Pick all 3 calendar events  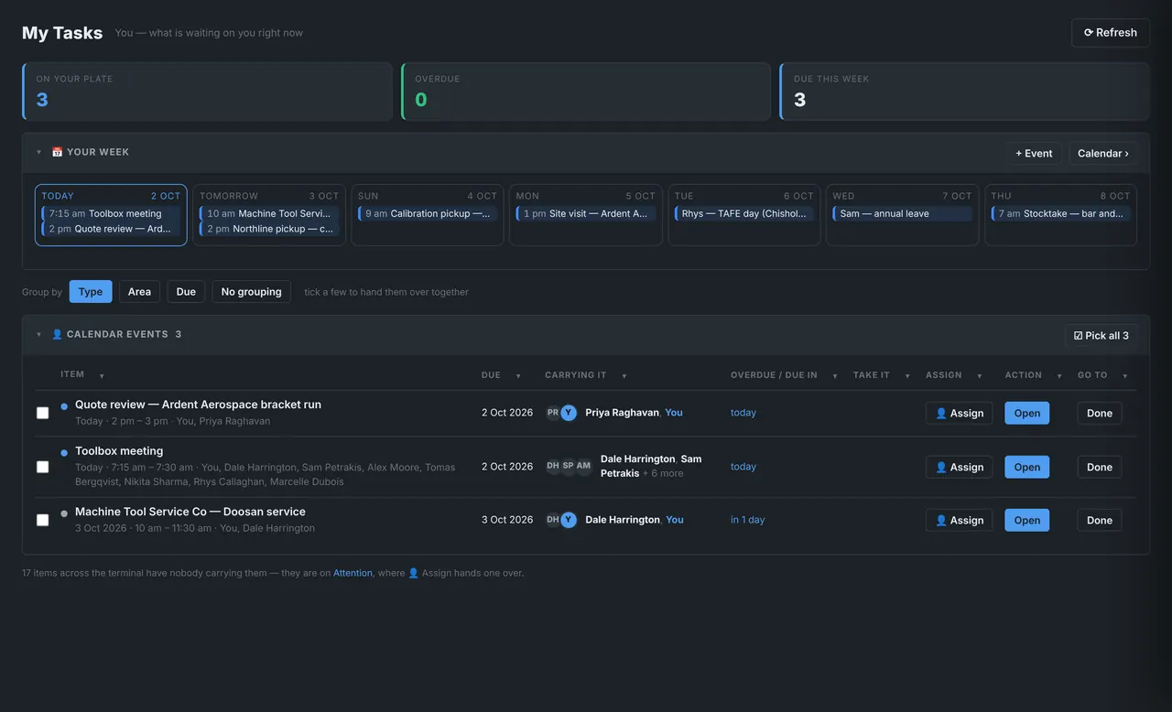[1101, 335]
